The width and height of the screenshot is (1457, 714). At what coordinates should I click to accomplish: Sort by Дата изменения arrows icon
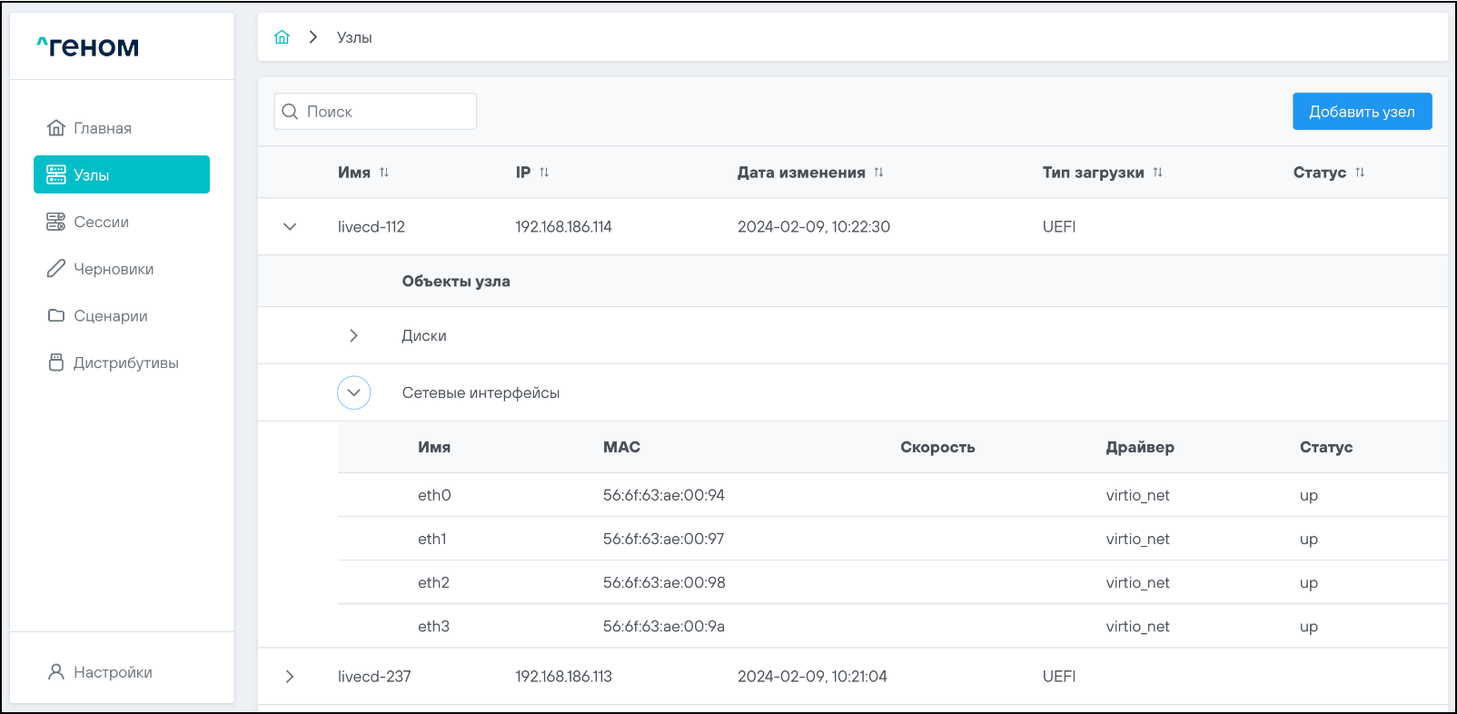pos(878,173)
